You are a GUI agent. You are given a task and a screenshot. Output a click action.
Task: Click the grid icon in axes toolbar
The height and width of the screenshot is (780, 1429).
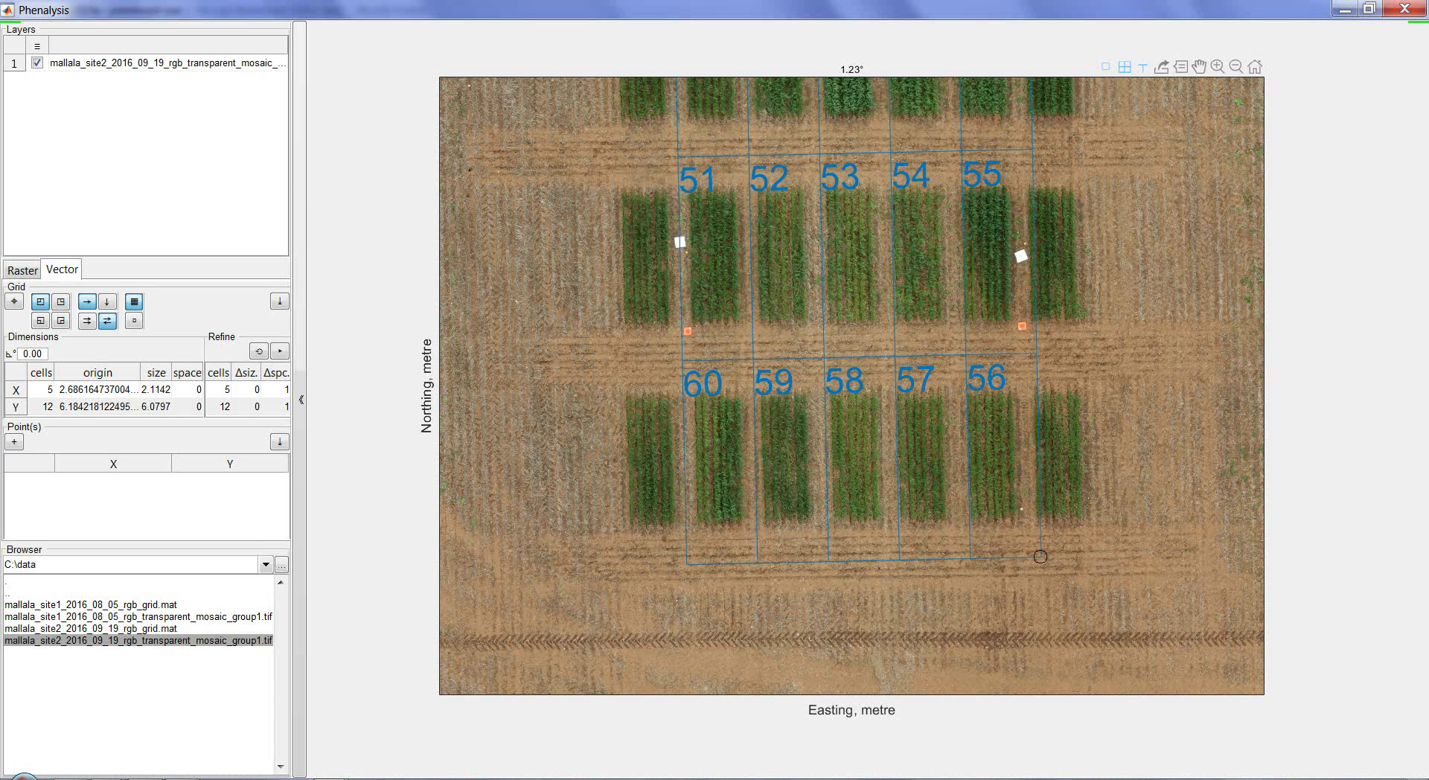(x=1125, y=67)
